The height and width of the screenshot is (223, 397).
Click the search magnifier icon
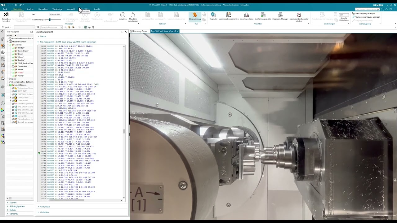coord(378,9)
